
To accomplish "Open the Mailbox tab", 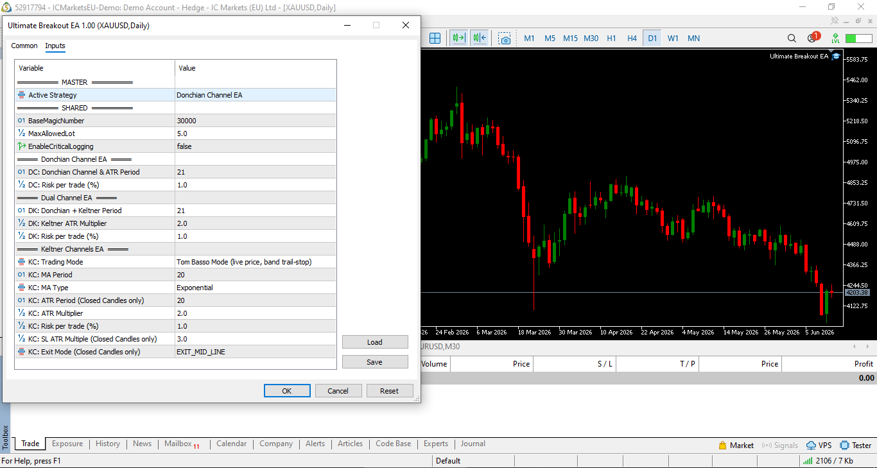I will pos(182,444).
